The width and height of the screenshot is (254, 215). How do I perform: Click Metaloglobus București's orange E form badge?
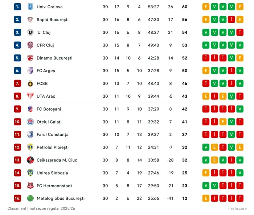[206, 198]
